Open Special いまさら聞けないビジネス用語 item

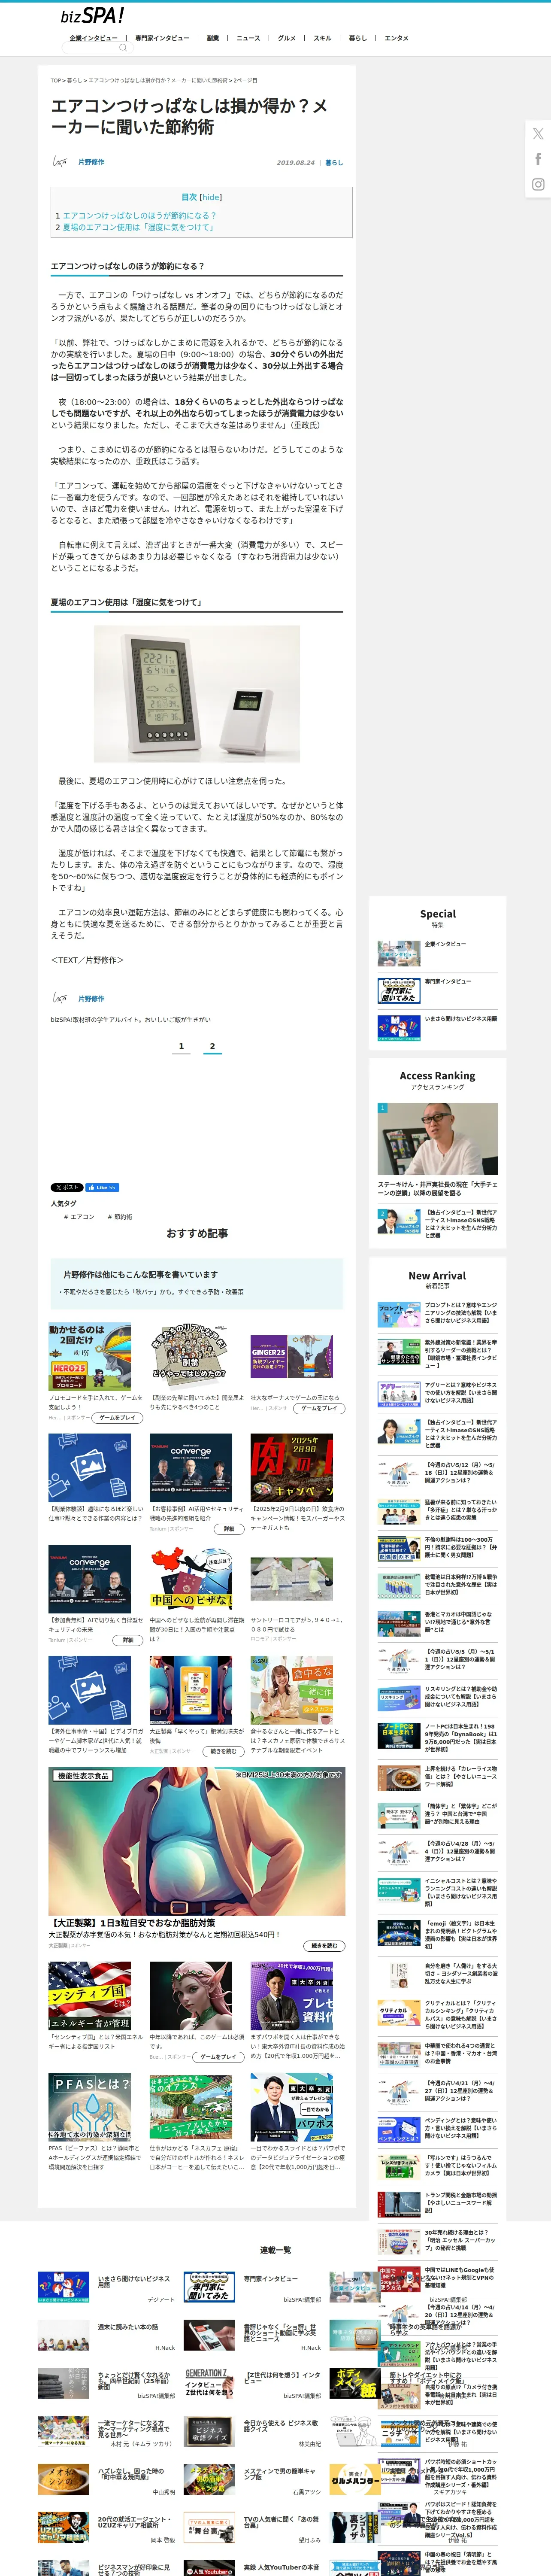pyautogui.click(x=437, y=1027)
